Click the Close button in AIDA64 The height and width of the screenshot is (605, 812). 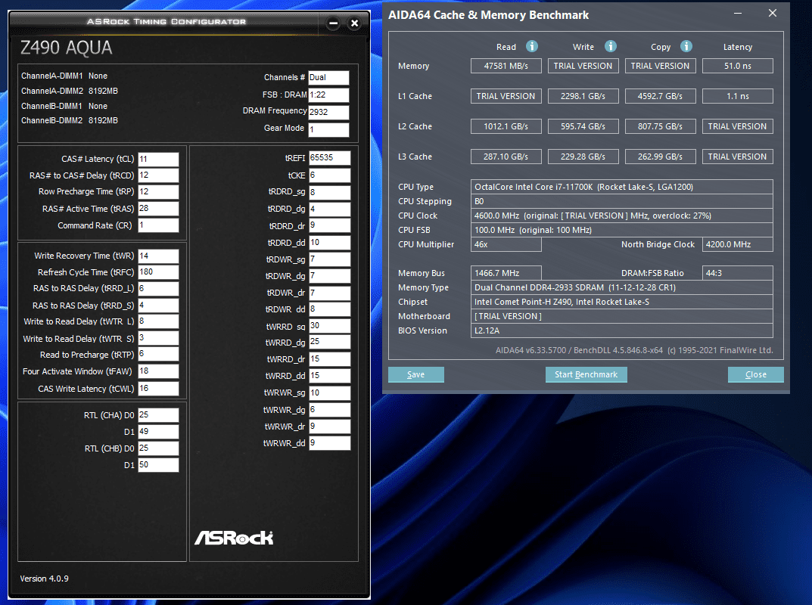click(x=755, y=374)
